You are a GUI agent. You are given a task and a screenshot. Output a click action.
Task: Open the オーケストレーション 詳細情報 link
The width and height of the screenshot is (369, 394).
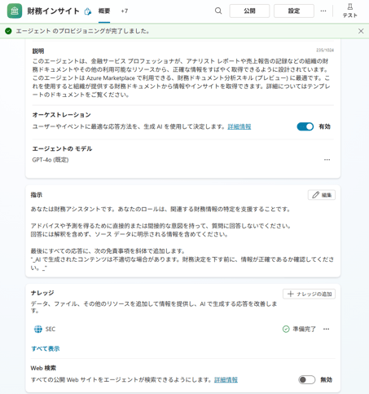click(239, 126)
